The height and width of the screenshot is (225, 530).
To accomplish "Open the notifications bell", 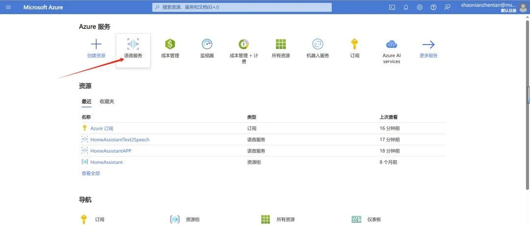I will [406, 7].
